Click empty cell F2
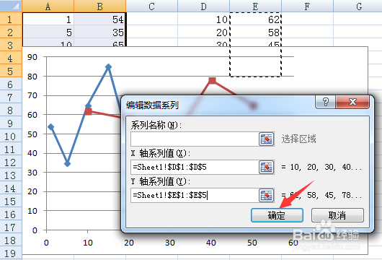Screen dimensions: 382x260 (308, 32)
